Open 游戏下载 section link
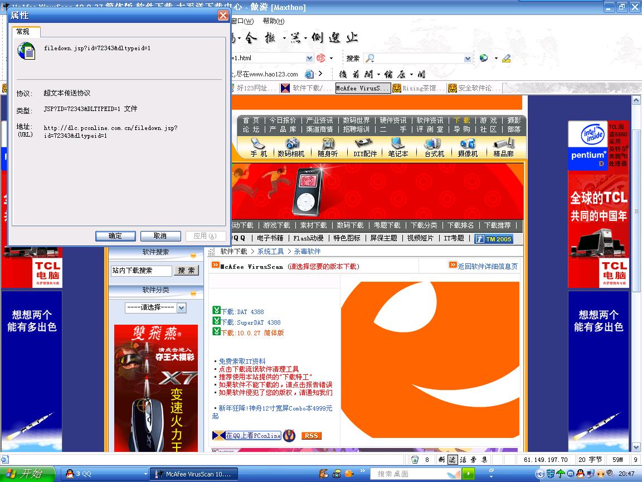Viewport: 642px width, 482px height. click(276, 225)
